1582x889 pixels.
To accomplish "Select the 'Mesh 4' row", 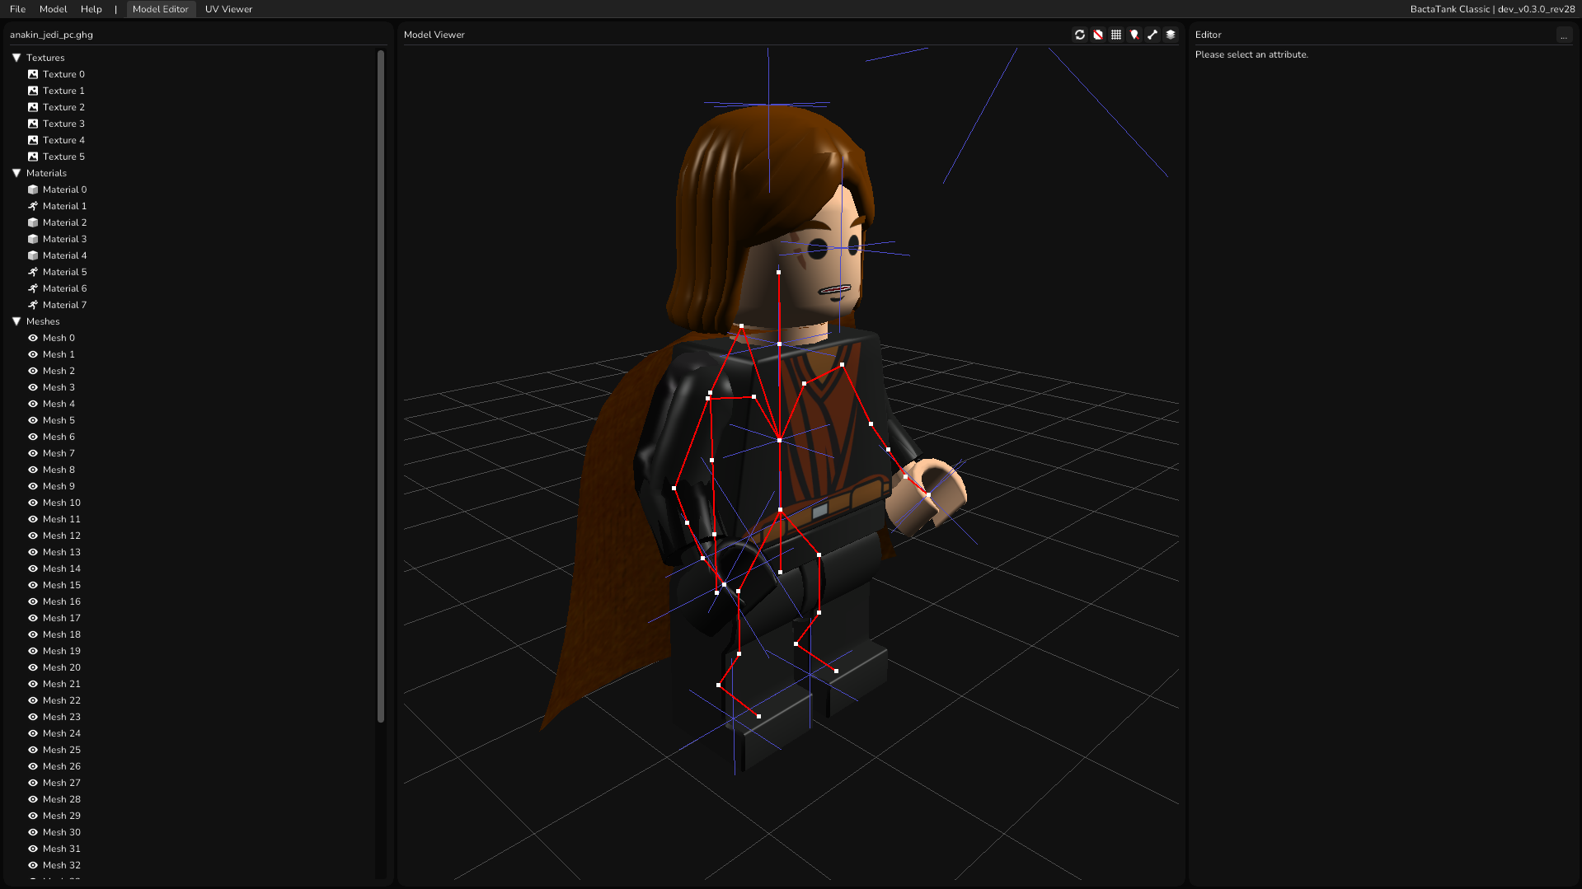I will tap(190, 404).
